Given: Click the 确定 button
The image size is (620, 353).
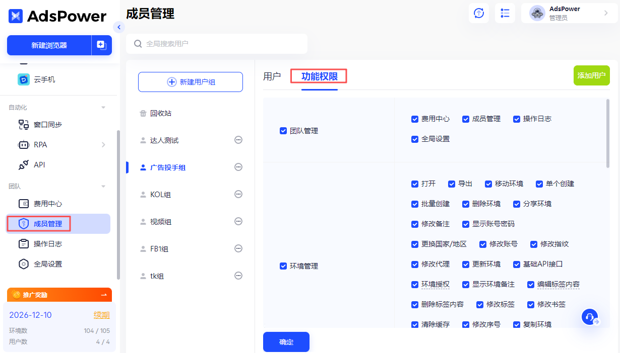Looking at the screenshot, I should [286, 342].
